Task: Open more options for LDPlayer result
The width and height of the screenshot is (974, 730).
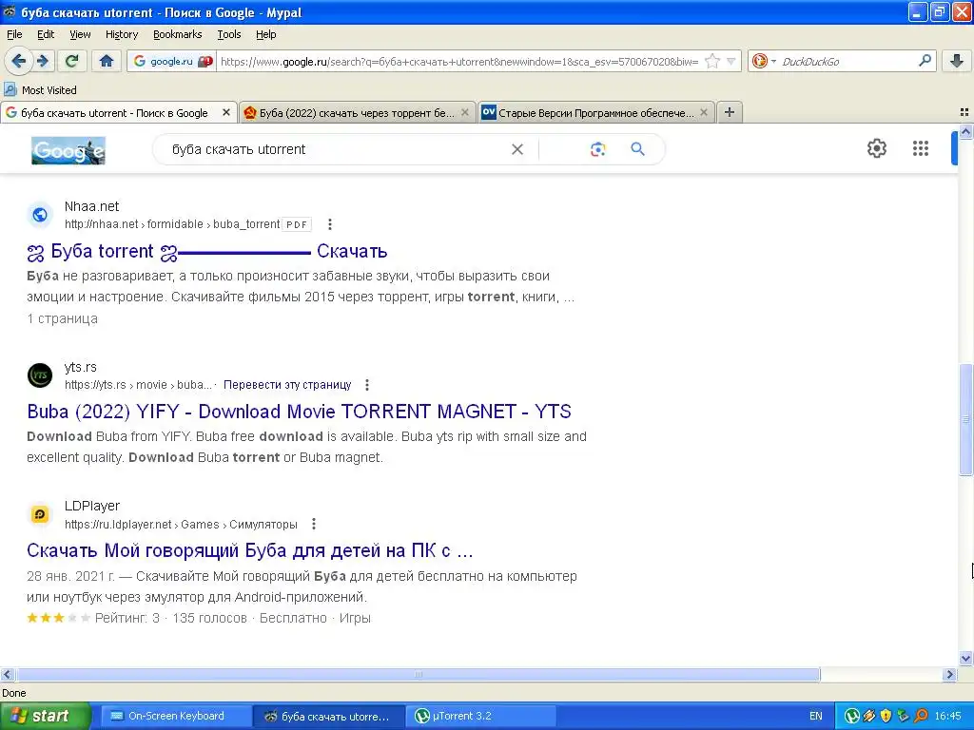Action: coord(314,524)
